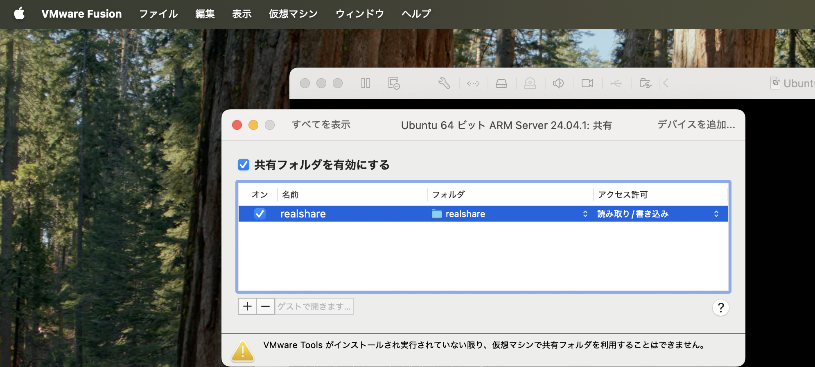Open the ヘルプ menu

point(416,14)
